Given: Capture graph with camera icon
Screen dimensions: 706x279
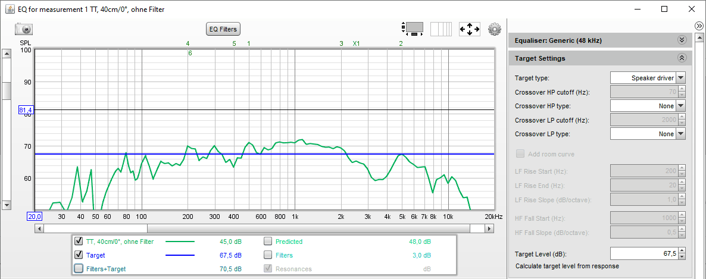Looking at the screenshot, I should click(24, 29).
